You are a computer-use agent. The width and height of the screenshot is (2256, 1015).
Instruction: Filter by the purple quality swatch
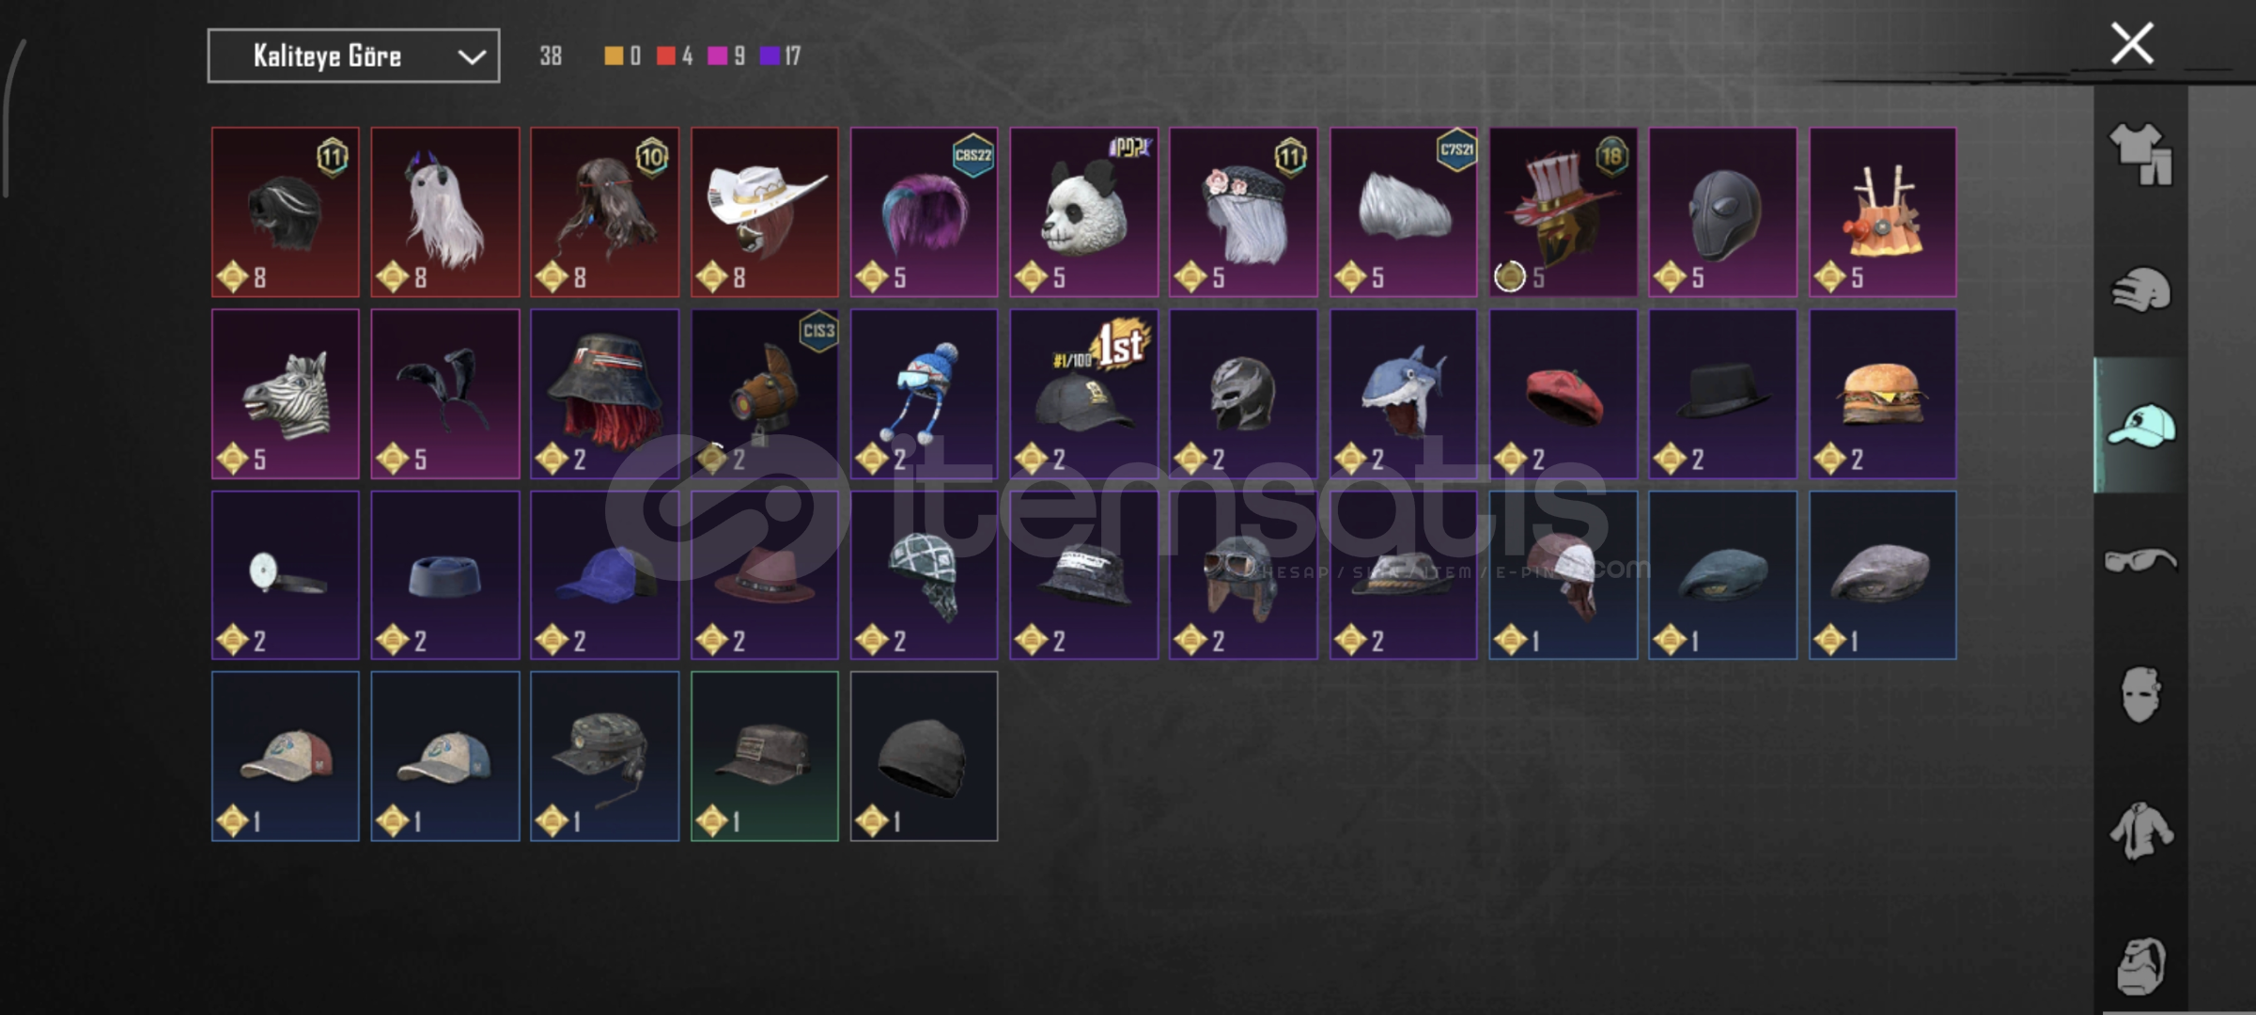[x=770, y=56]
